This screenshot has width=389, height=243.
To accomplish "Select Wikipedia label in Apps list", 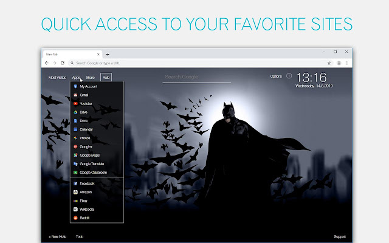I will (86, 209).
